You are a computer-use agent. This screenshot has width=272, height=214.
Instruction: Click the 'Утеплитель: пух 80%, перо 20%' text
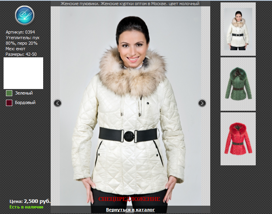(23, 40)
